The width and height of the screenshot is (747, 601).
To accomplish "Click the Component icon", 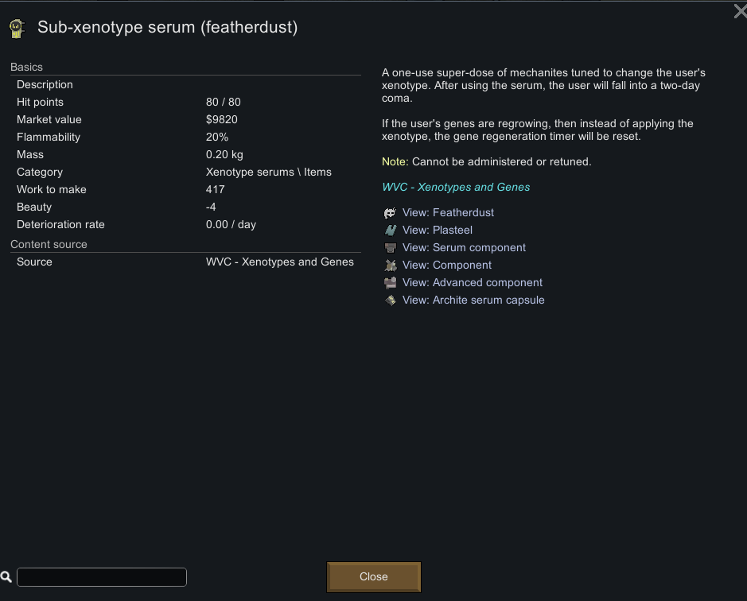I will 390,266.
